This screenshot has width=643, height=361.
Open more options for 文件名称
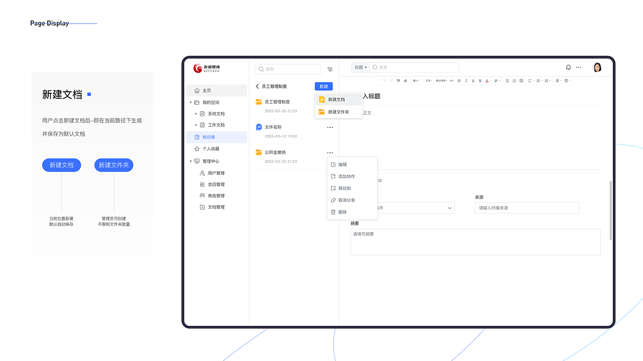pyautogui.click(x=330, y=127)
